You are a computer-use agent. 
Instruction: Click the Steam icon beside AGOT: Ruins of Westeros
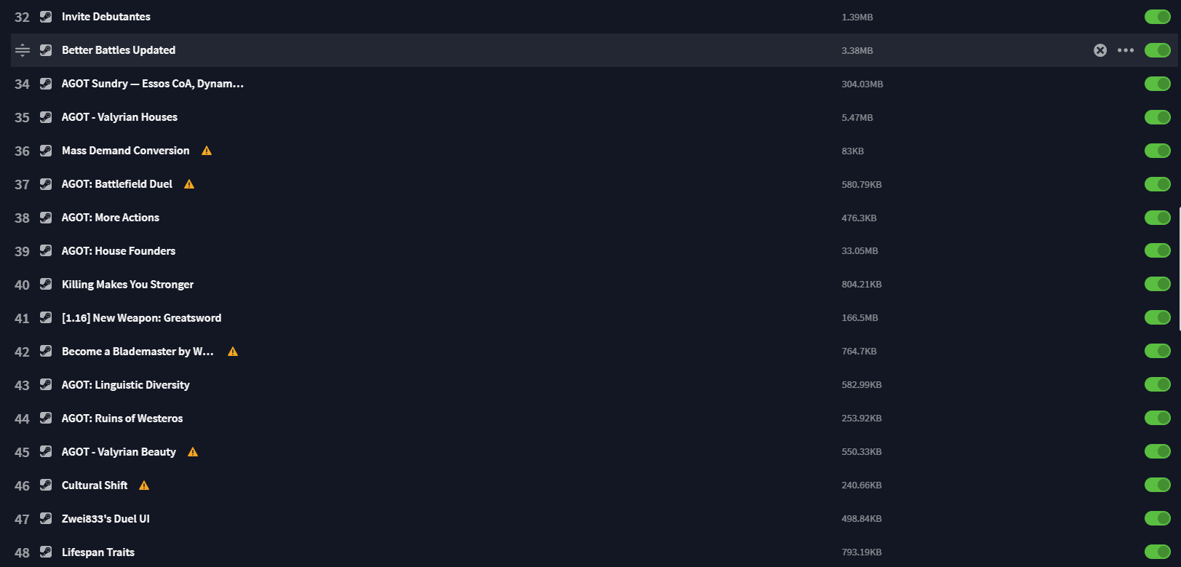pos(46,419)
